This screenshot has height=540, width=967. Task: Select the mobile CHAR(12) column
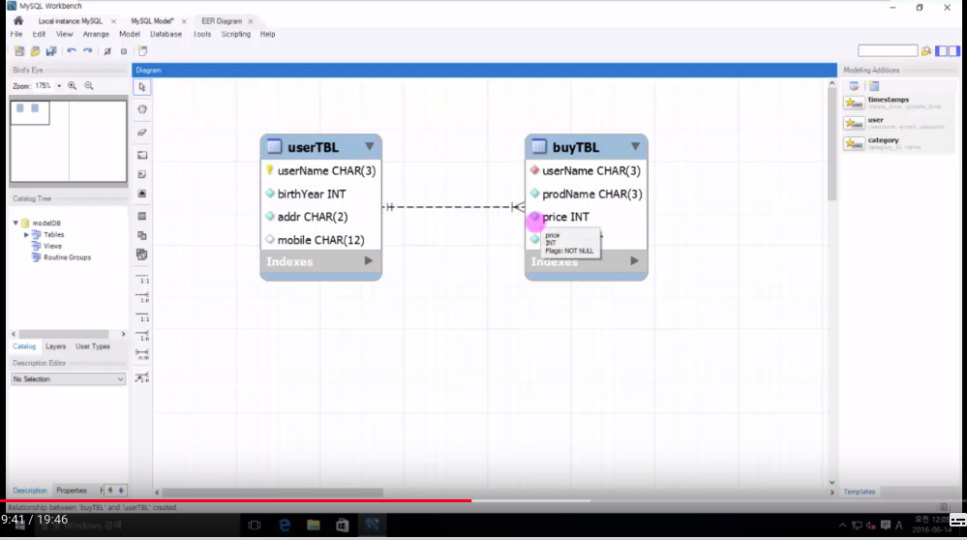pos(320,240)
